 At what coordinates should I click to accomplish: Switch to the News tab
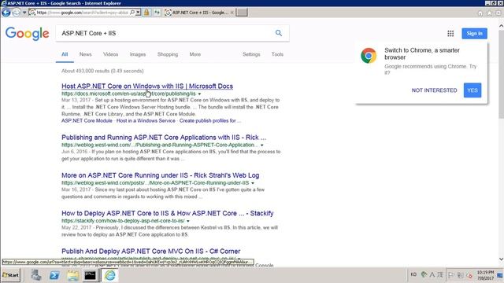coord(86,54)
